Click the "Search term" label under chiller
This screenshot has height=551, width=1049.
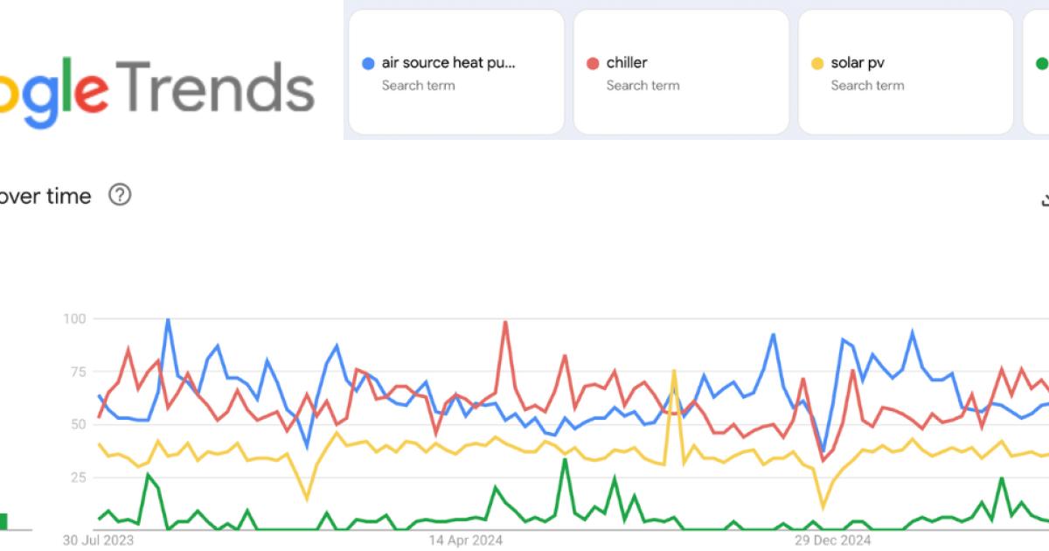click(x=643, y=86)
